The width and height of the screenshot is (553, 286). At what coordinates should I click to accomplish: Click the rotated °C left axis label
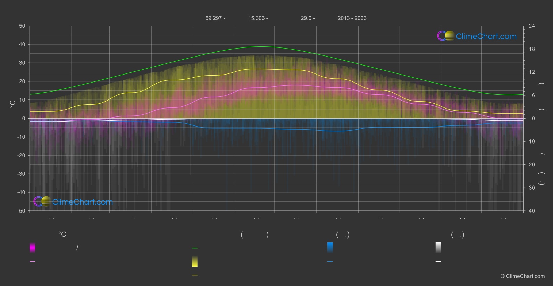pos(13,104)
